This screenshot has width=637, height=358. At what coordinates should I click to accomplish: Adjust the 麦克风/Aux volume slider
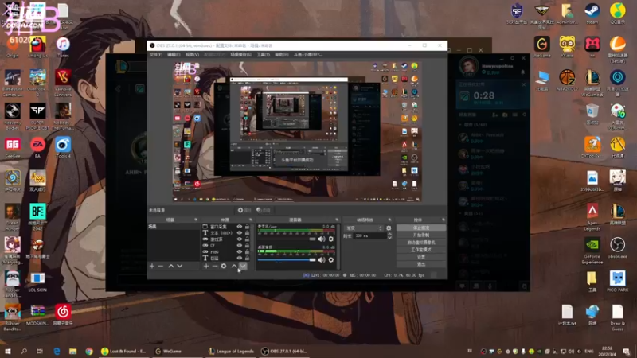[287, 239]
